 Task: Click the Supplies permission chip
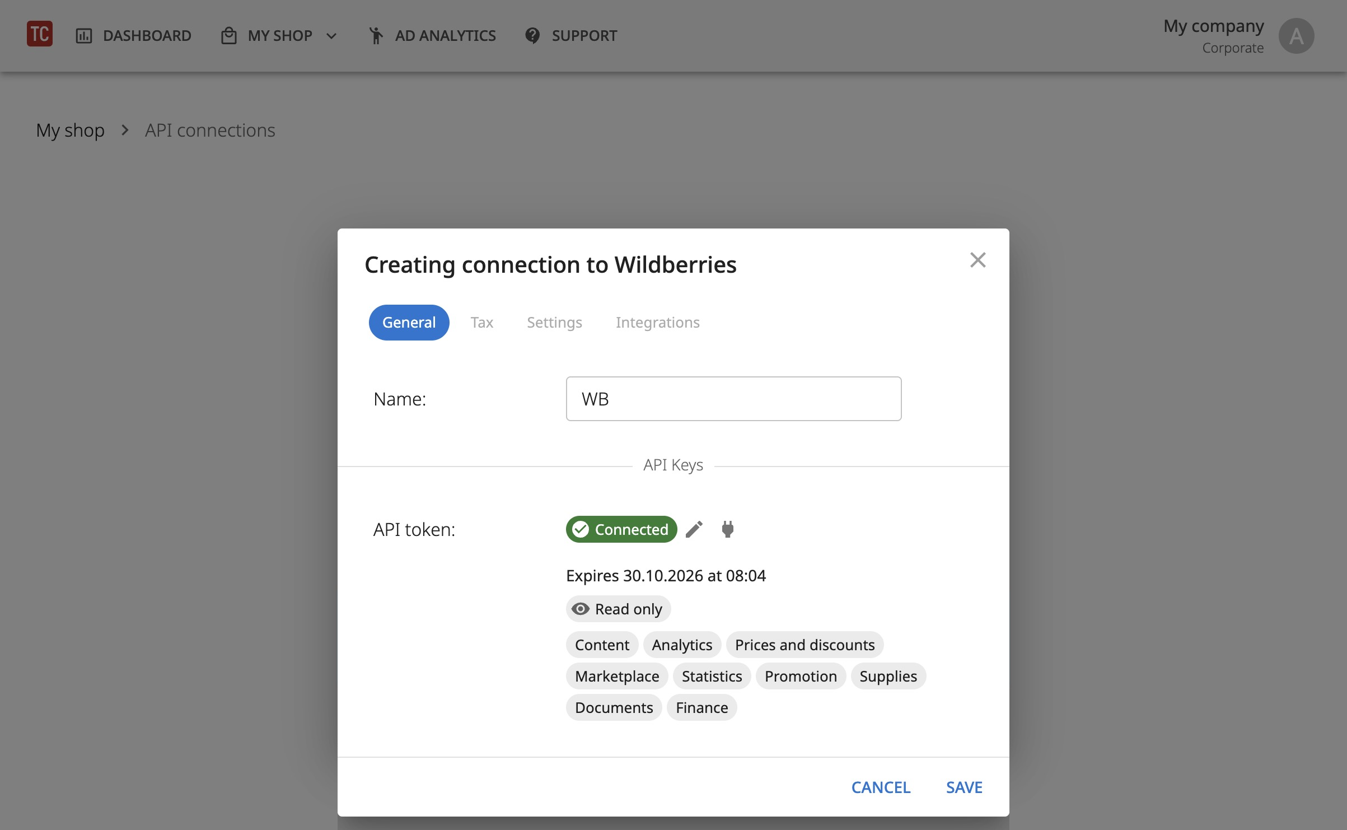[888, 676]
